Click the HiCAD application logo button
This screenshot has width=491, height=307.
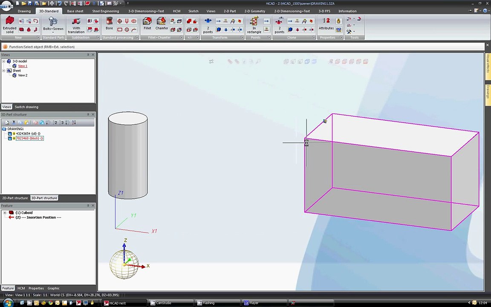(x=6, y=5)
